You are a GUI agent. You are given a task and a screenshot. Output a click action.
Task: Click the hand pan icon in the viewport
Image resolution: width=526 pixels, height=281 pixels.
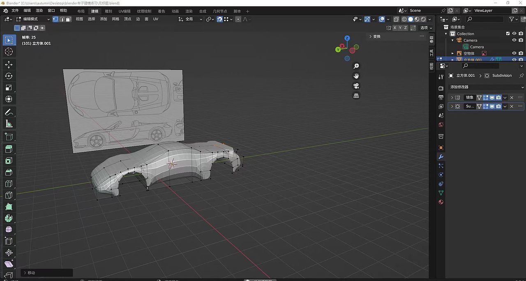[356, 75]
